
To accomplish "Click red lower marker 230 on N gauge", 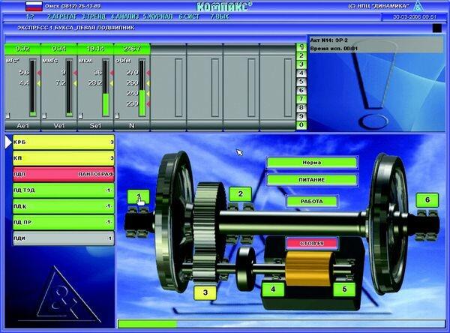I will 148,104.
